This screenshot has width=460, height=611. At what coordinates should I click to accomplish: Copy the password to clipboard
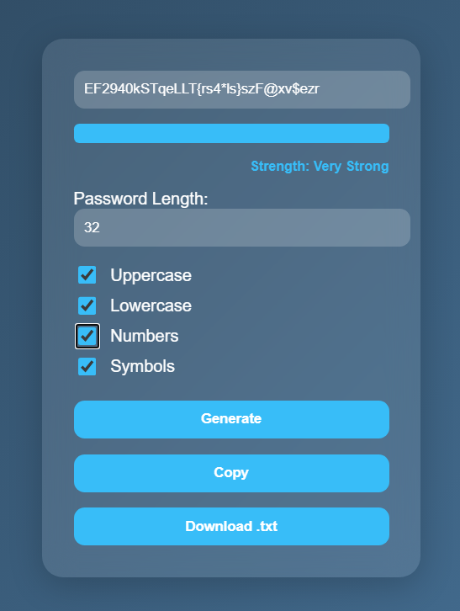click(231, 473)
